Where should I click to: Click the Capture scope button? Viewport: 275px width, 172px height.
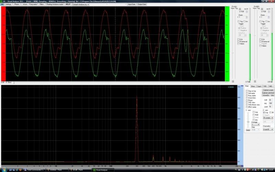(268, 90)
